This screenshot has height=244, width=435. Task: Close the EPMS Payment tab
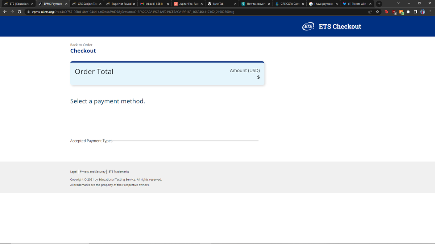[x=66, y=4]
